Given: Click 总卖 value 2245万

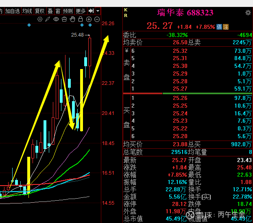Looking at the screenshot, I should click(x=242, y=43).
